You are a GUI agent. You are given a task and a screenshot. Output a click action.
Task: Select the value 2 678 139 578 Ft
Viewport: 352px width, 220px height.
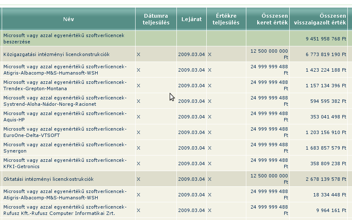click(x=326, y=179)
